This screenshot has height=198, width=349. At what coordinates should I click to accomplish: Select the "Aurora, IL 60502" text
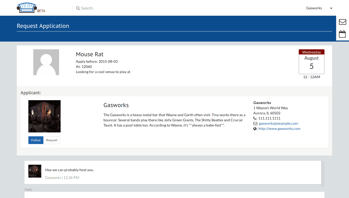[x=267, y=113]
